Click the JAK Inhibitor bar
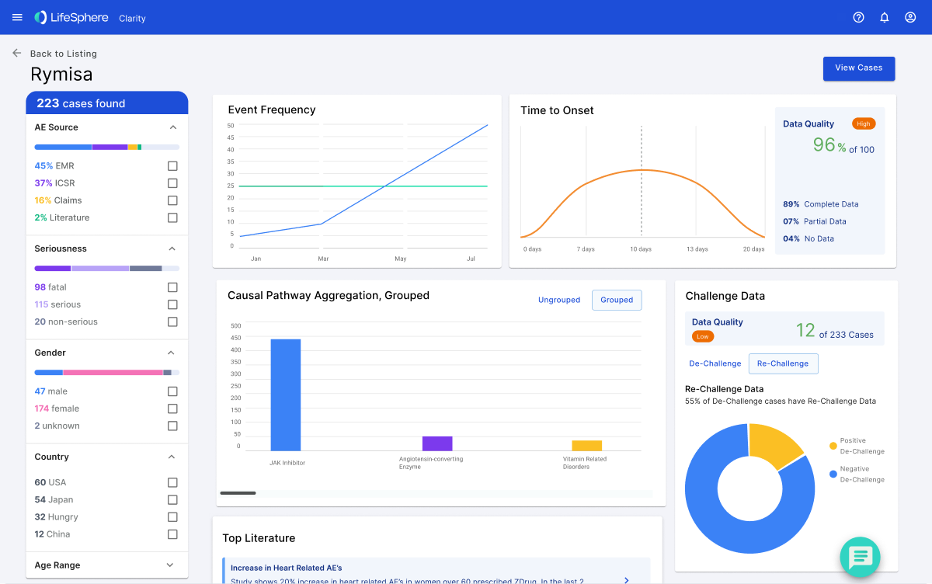This screenshot has height=584, width=932. (286, 395)
